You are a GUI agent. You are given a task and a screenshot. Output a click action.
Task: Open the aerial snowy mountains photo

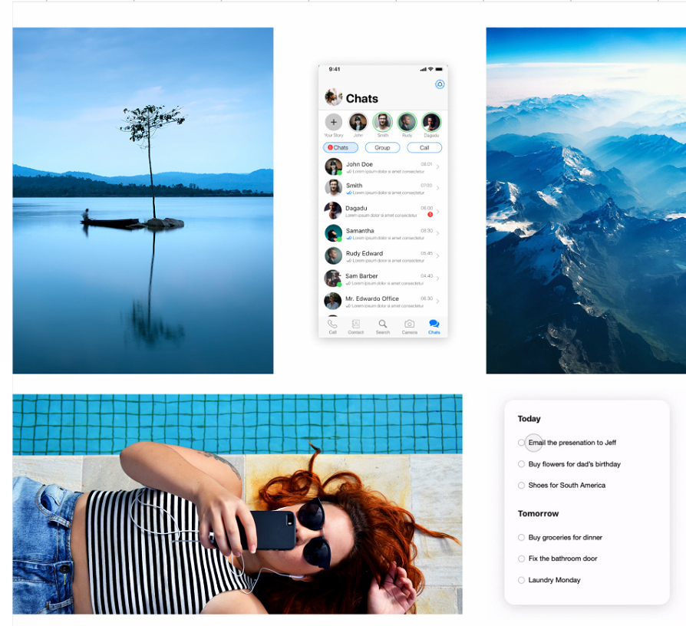pos(585,201)
